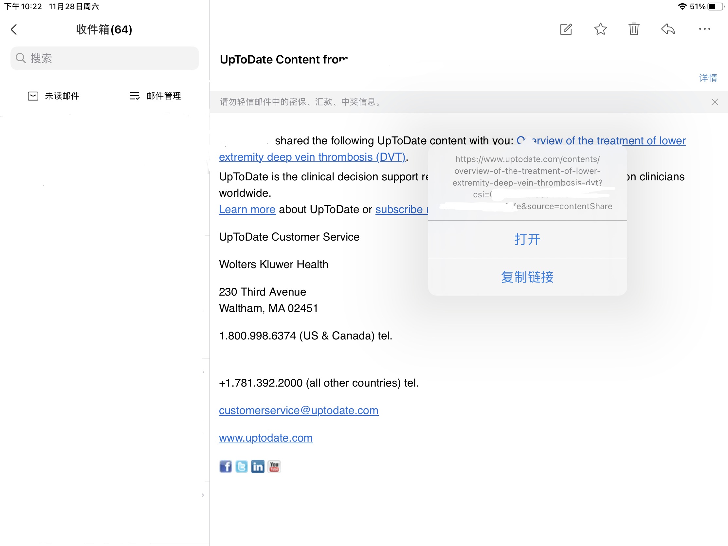Choose 复制链接 to copy the link
Screen dimensions: 728x546
pos(527,277)
